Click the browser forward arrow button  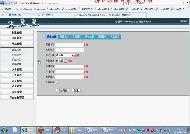8,3
